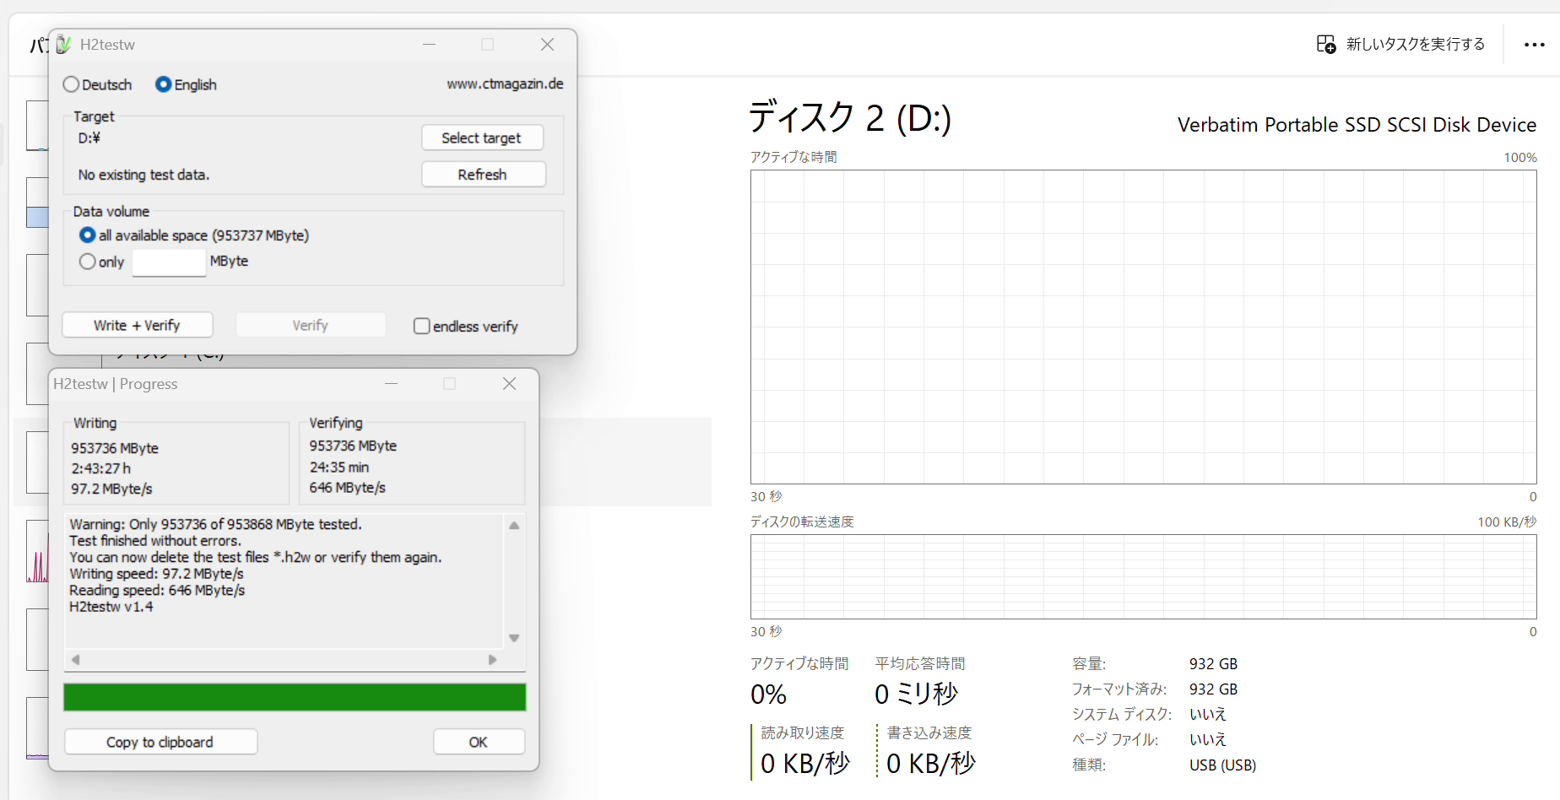Click the green progress bar
Screen dimensions: 1560x800
(x=295, y=697)
